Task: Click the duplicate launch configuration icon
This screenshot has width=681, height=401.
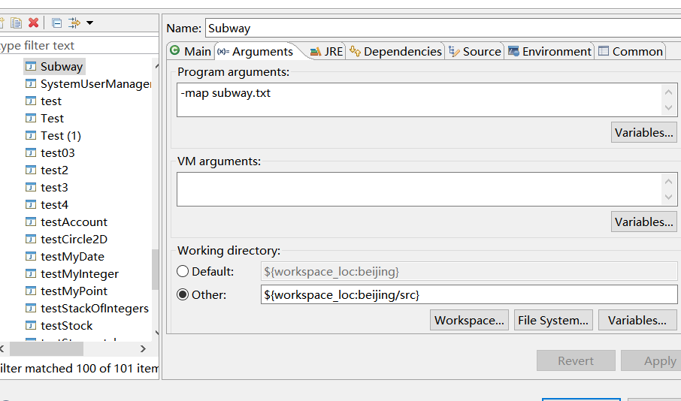Action: pos(16,23)
